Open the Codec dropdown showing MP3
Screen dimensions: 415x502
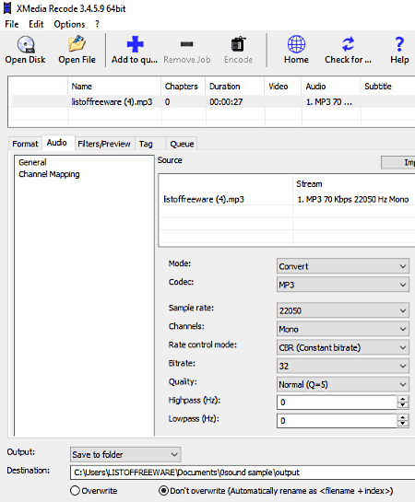click(343, 285)
